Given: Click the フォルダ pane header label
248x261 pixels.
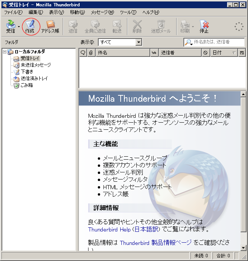Looking at the screenshot, I should click(11, 42).
